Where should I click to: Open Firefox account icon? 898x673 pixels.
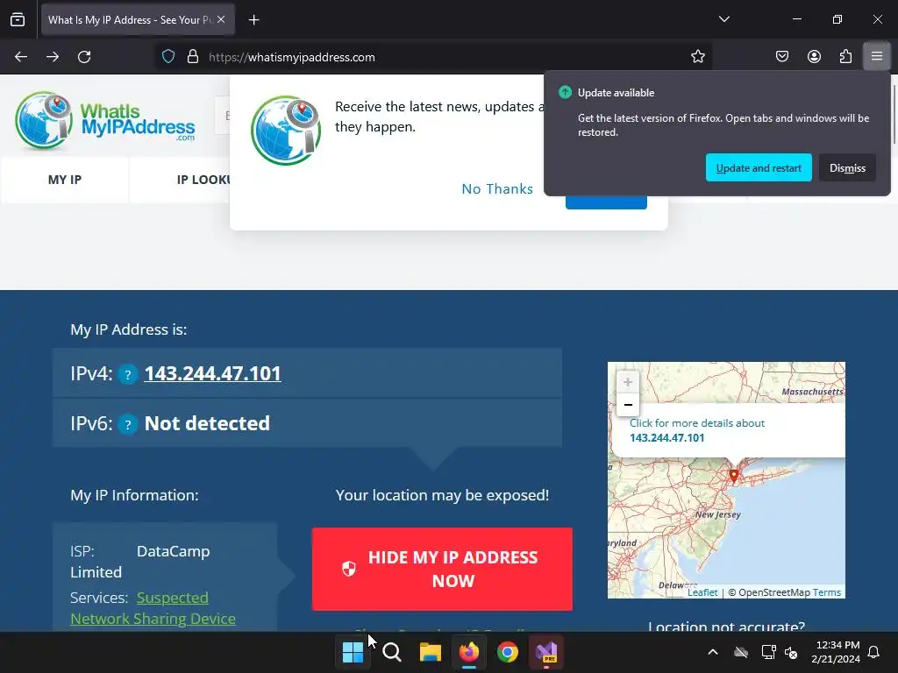[814, 56]
